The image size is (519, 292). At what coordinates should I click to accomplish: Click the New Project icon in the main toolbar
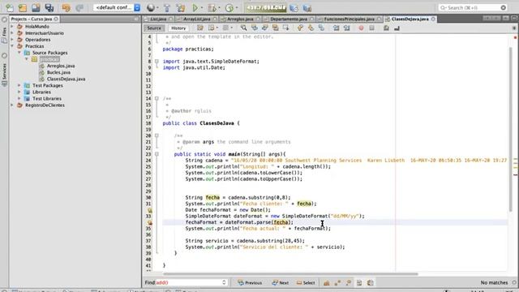tap(23, 7)
